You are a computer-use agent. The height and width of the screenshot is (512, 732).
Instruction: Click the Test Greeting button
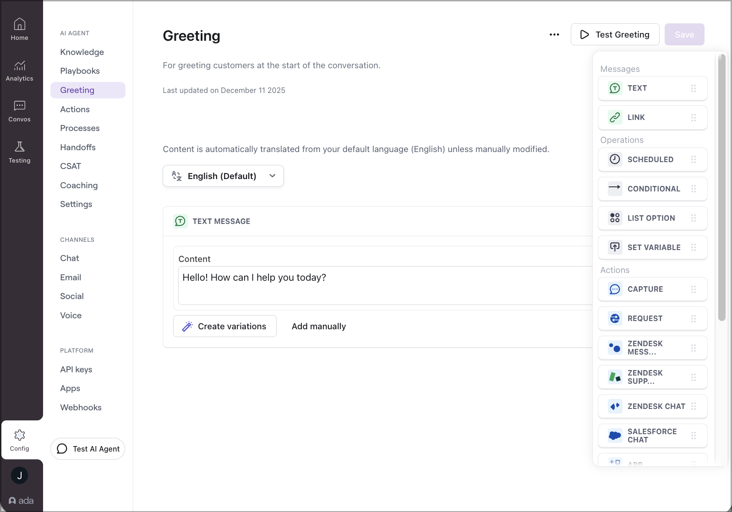[615, 35]
